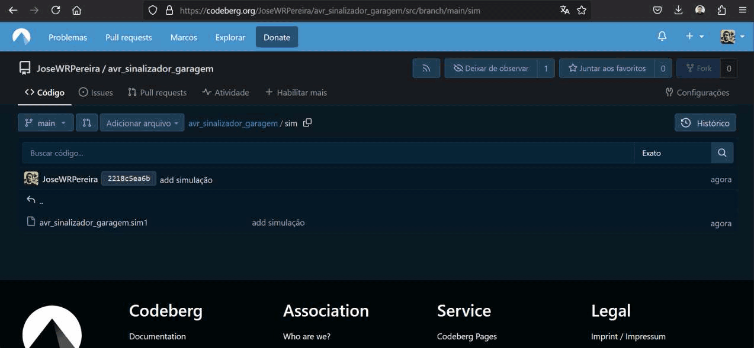The width and height of the screenshot is (754, 348).
Task: Click the padlock site security icon
Action: click(169, 10)
